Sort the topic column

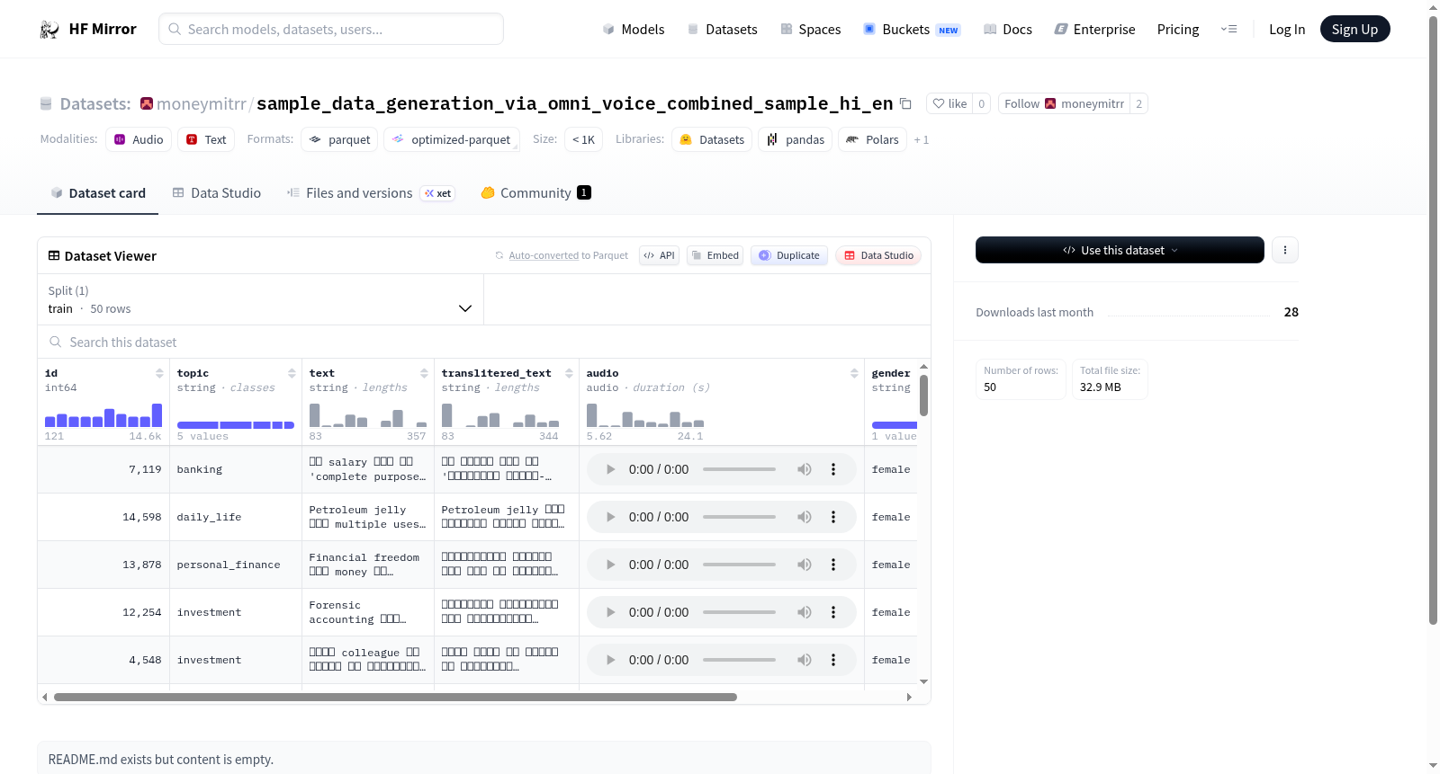pyautogui.click(x=292, y=373)
